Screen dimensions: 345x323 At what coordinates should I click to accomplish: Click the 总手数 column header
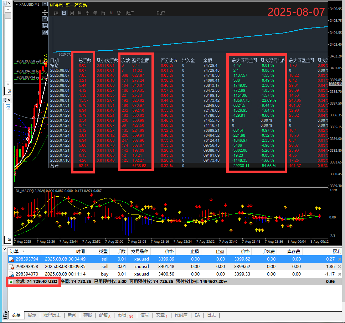pos(85,60)
